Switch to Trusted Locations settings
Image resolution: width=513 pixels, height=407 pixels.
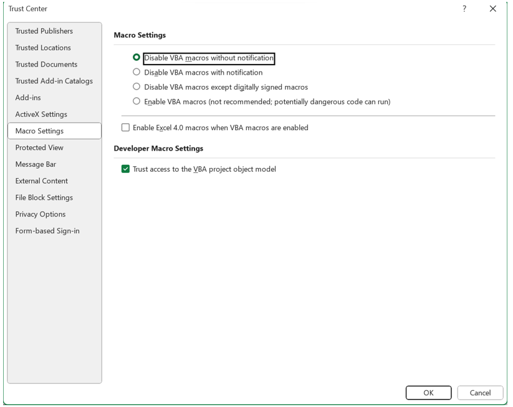pos(42,47)
